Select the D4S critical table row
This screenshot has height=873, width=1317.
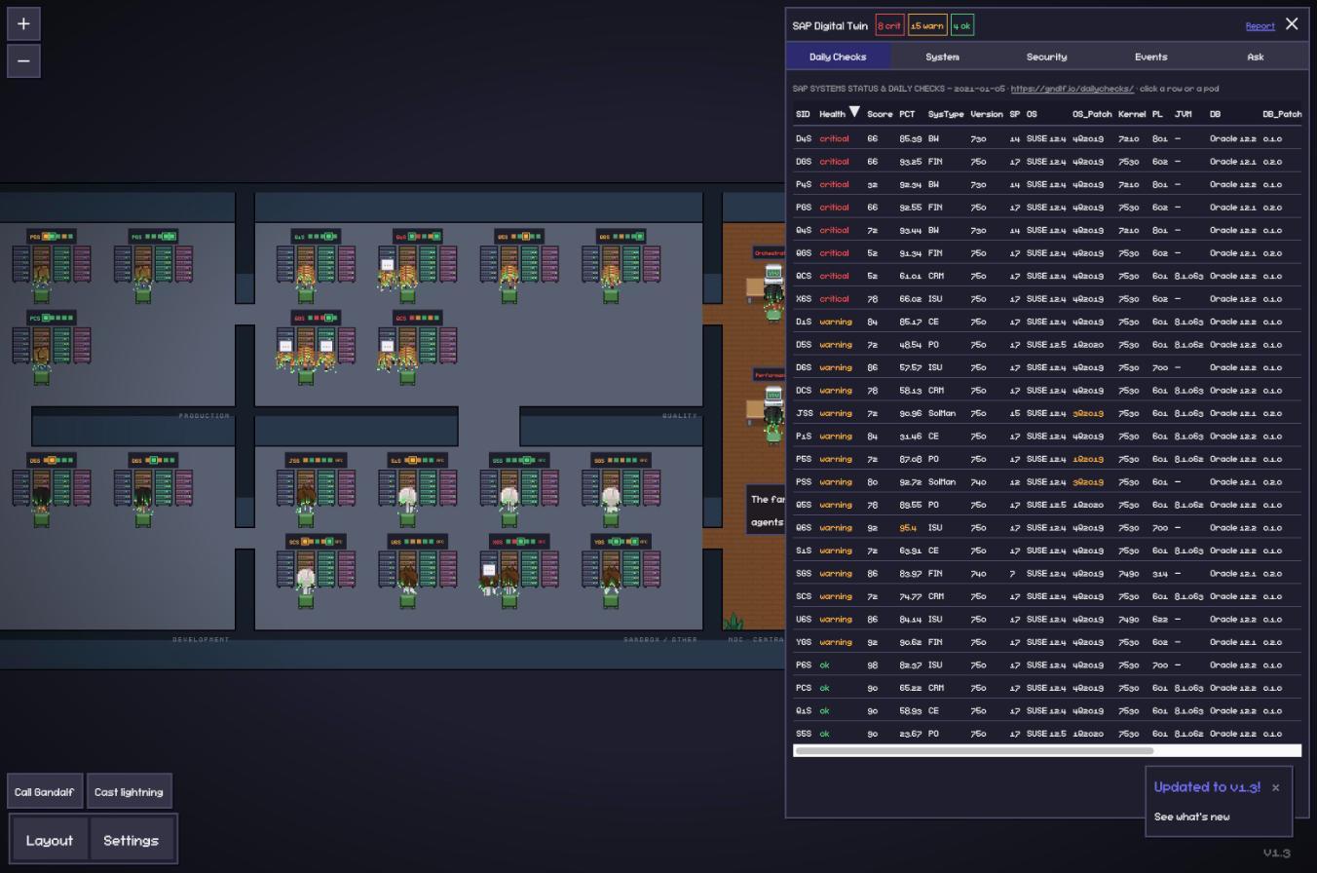(1047, 138)
